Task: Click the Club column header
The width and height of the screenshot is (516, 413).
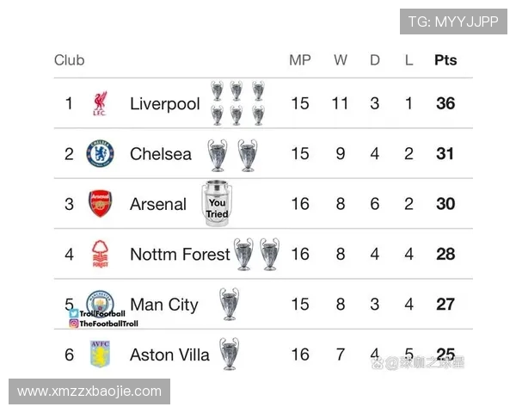Action: click(x=69, y=60)
